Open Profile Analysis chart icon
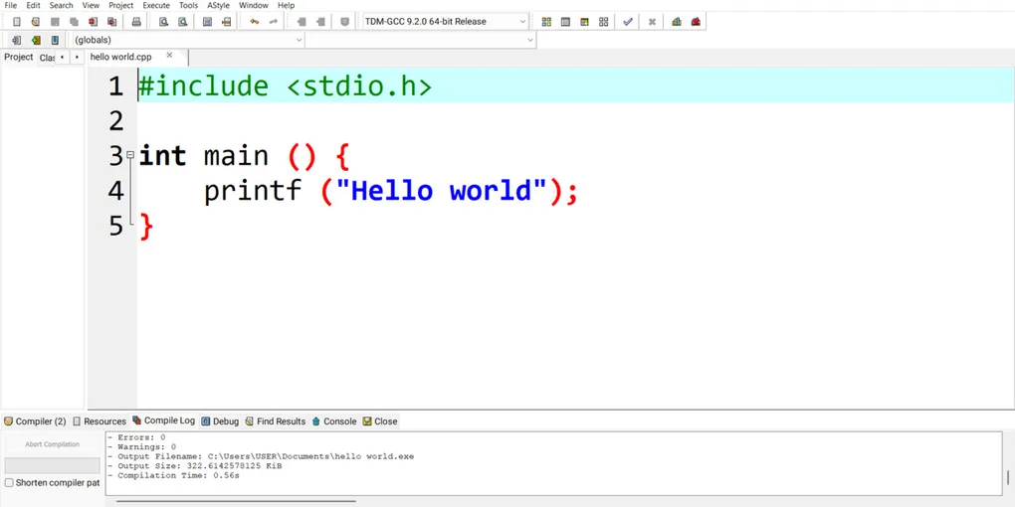The image size is (1015, 507). (677, 21)
